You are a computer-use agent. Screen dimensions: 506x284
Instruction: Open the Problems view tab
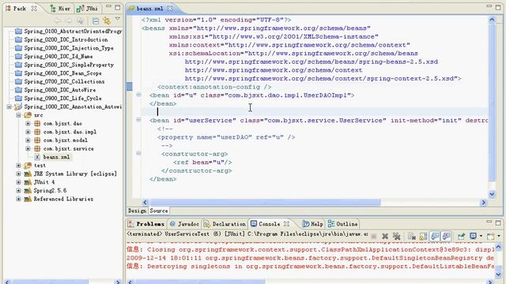tap(146, 224)
